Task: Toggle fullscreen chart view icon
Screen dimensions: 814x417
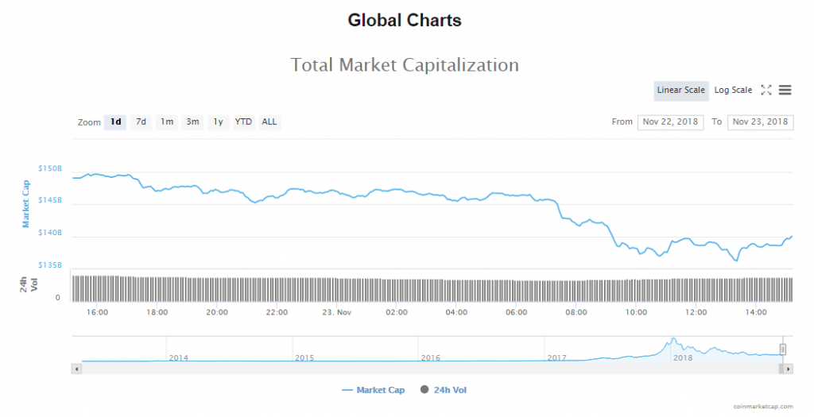Action: pyautogui.click(x=766, y=91)
